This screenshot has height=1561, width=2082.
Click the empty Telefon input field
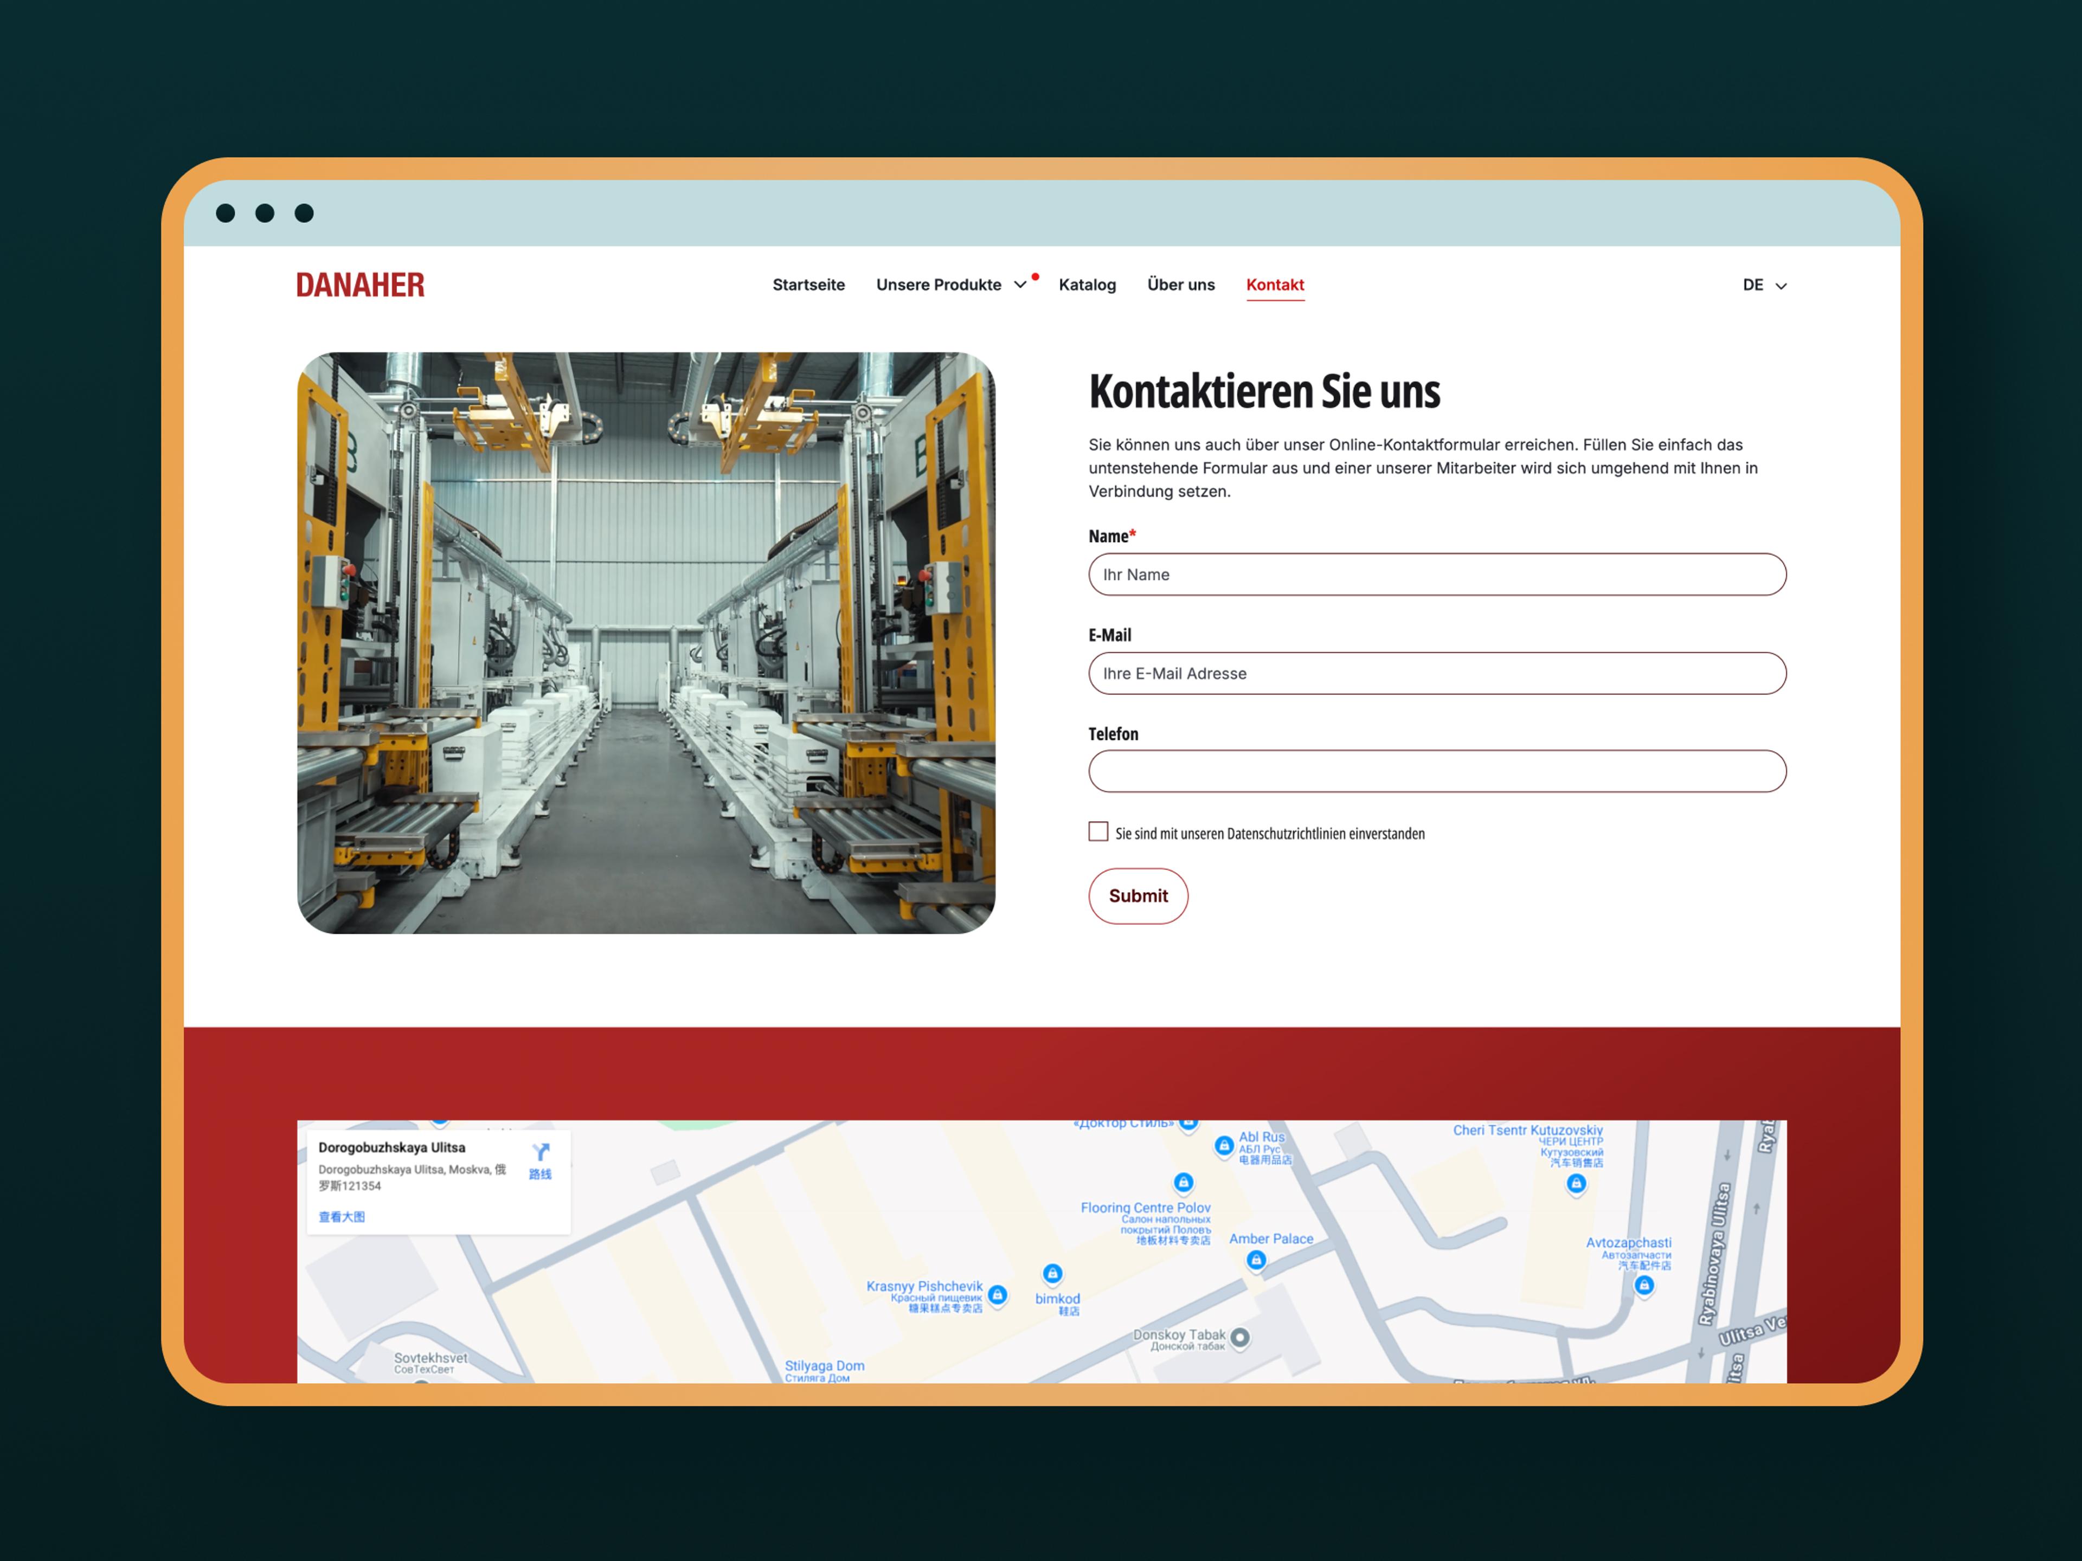point(1436,772)
